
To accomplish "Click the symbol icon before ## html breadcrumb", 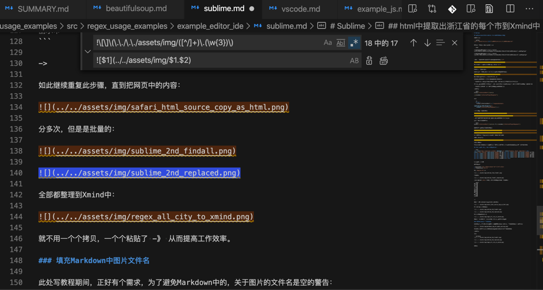I will tap(380, 26).
